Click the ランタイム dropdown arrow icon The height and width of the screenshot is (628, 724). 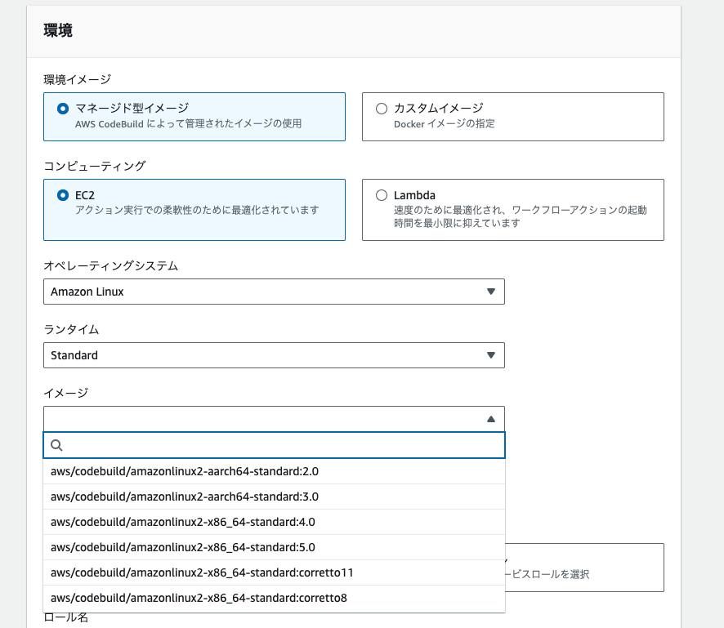[x=491, y=355]
